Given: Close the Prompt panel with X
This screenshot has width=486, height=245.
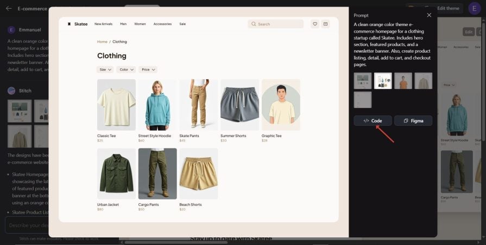Looking at the screenshot, I should 429,15.
